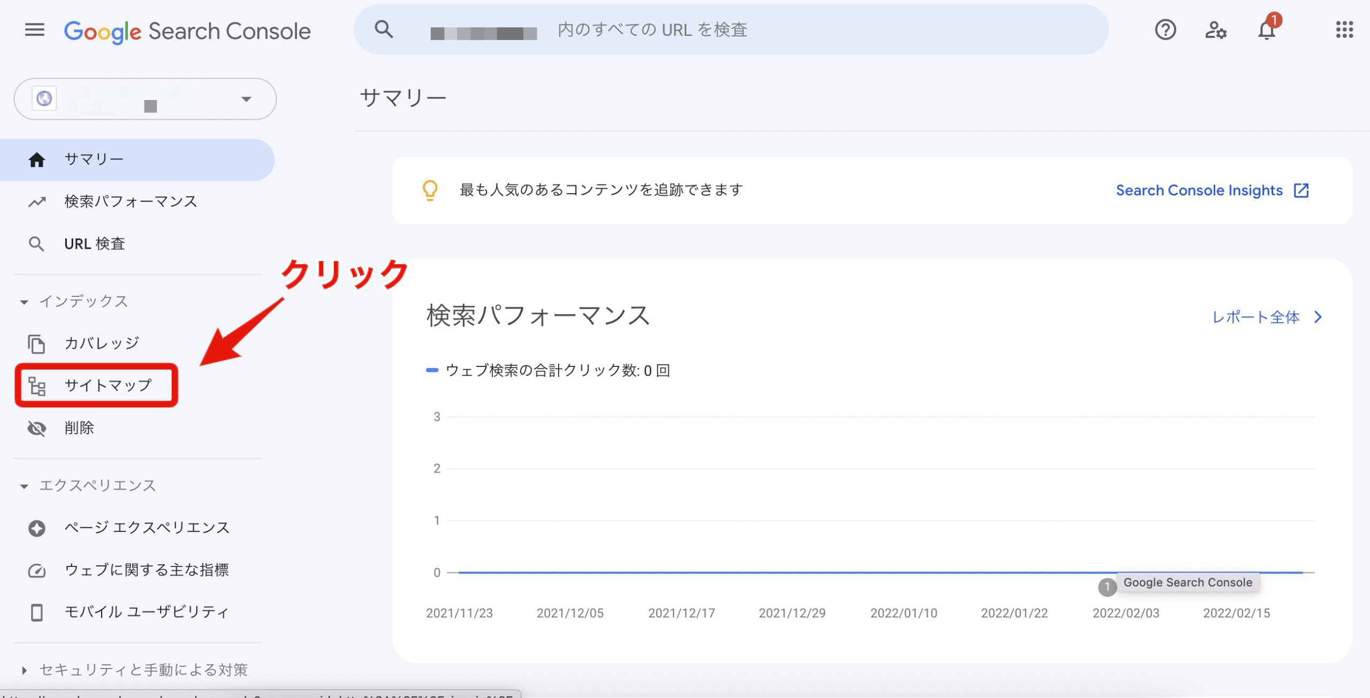Click the 2021/11/23 axis date

[x=459, y=613]
